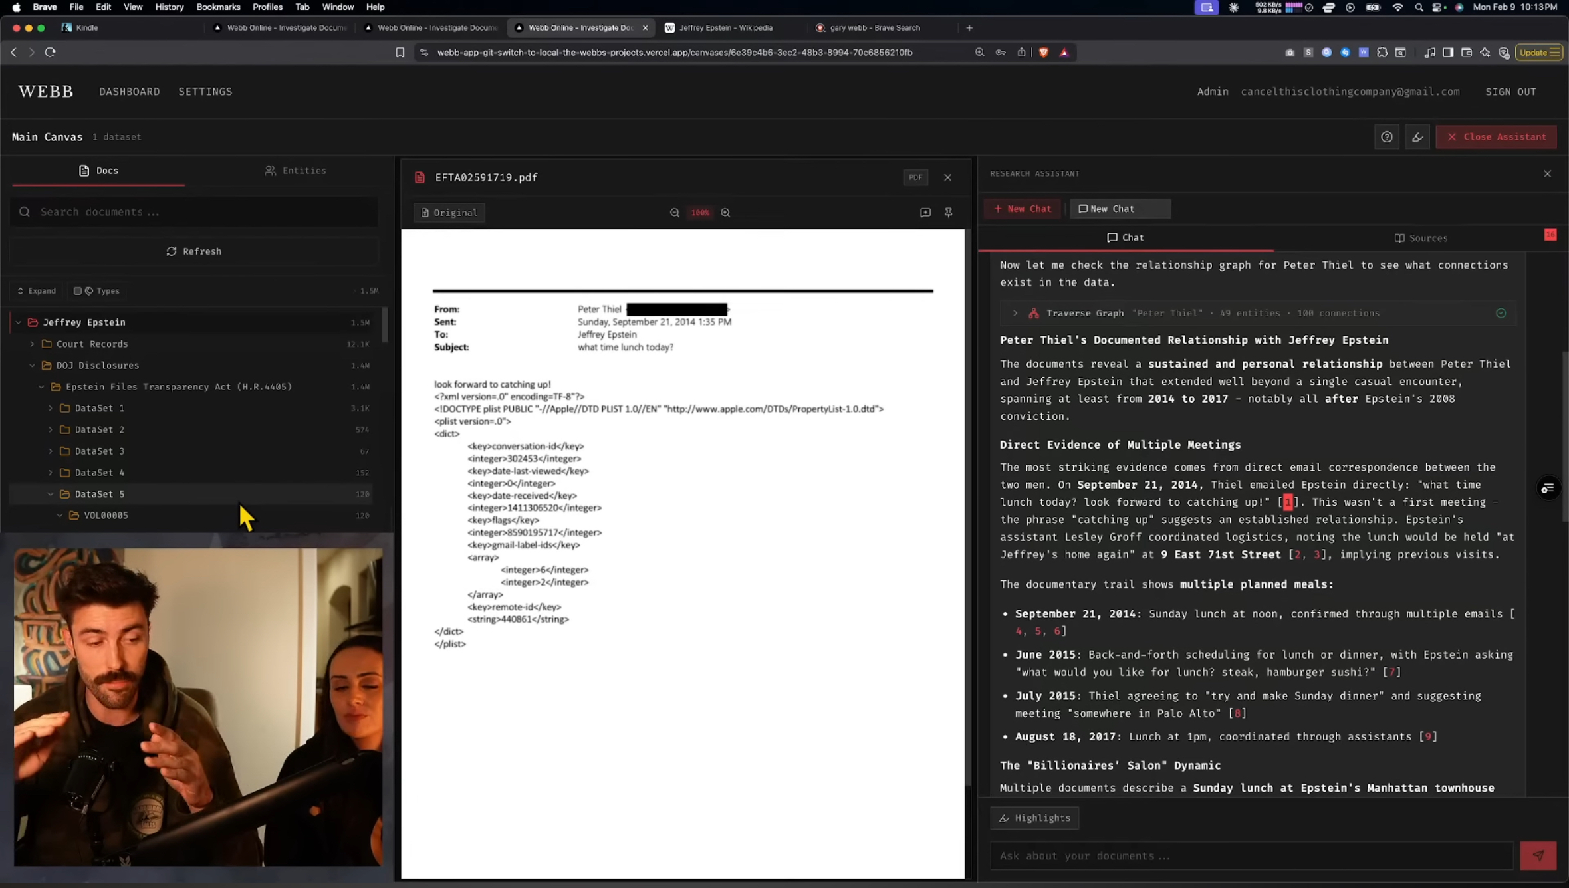Click the chat panel vertical scrollbar

(1564, 432)
